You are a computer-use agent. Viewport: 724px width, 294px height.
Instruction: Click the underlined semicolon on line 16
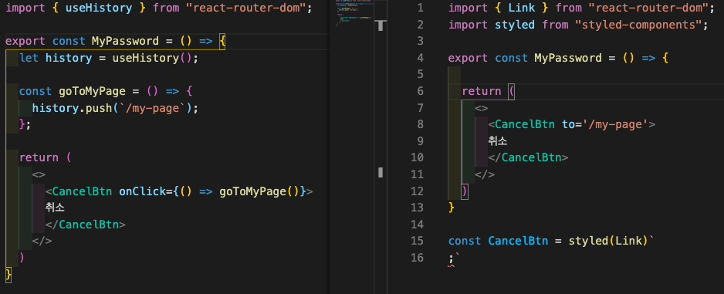click(x=451, y=259)
